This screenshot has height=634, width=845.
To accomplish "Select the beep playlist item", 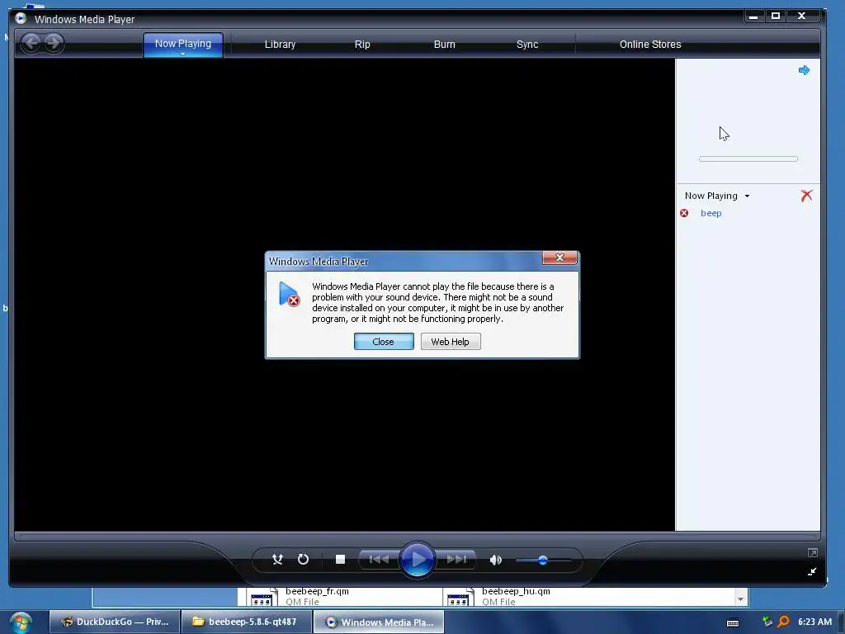I will 710,213.
